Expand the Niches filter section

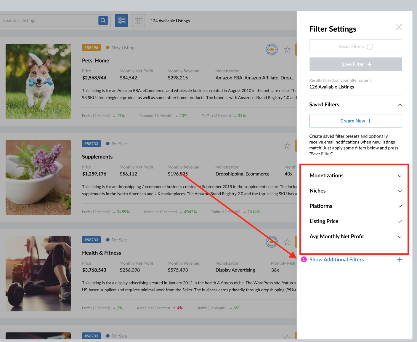pos(400,191)
